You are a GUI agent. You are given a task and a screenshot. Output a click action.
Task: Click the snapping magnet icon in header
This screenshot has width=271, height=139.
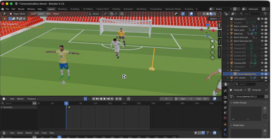pyautogui.click(x=112, y=14)
